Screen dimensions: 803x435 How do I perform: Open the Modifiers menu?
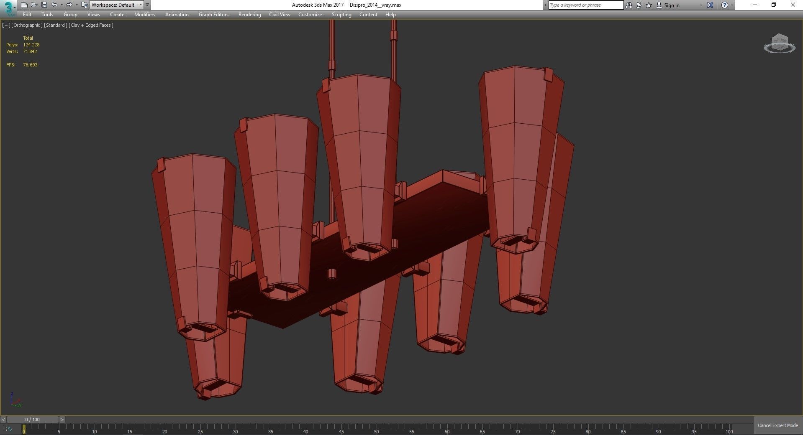(145, 15)
